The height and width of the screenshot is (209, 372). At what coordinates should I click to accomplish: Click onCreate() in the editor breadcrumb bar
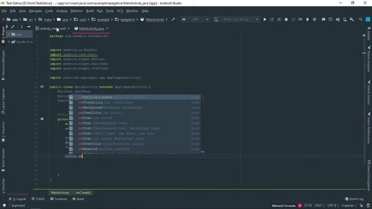83,193
